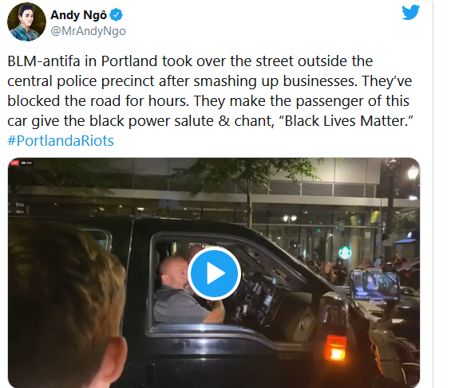Click the blond head in the video foreground
Screen dimensions: 451x388
tap(67, 304)
